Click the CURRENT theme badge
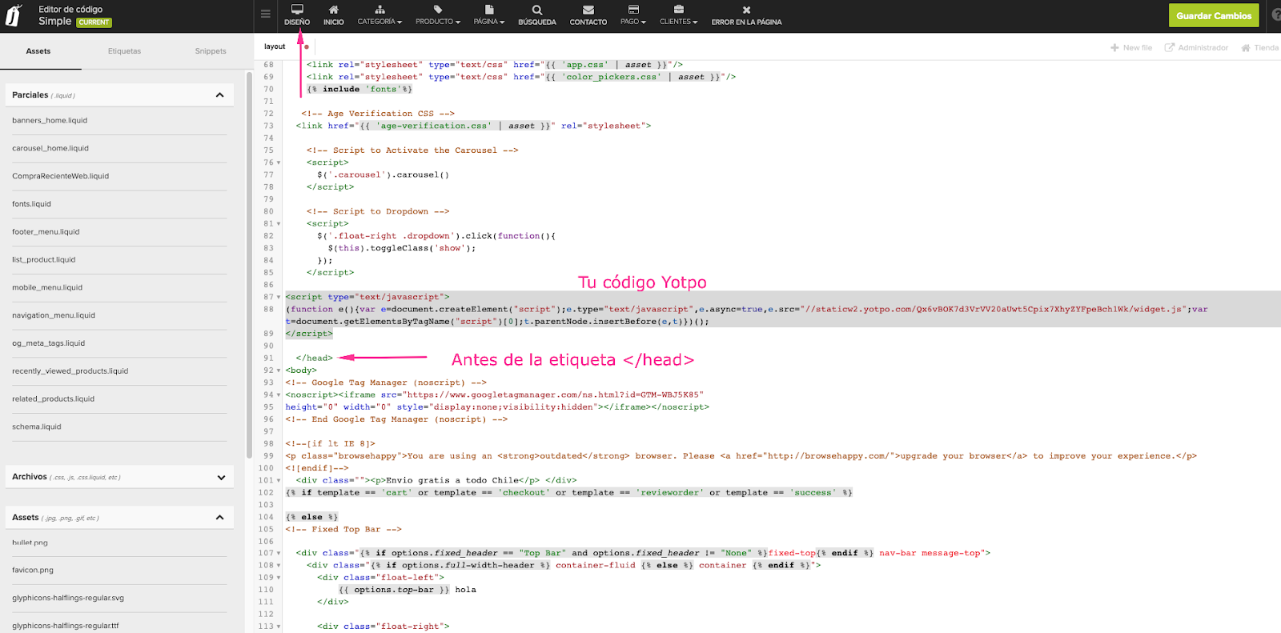The width and height of the screenshot is (1281, 633). [x=94, y=22]
